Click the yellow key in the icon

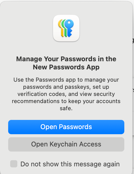pos(61,28)
